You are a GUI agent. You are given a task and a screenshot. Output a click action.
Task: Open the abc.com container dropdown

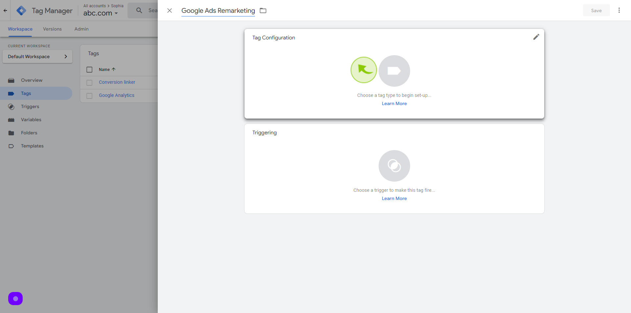coord(101,13)
